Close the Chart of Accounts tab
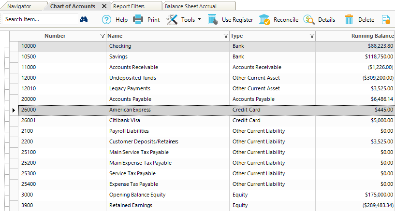Screen dimensions: 395x211 click(104, 6)
